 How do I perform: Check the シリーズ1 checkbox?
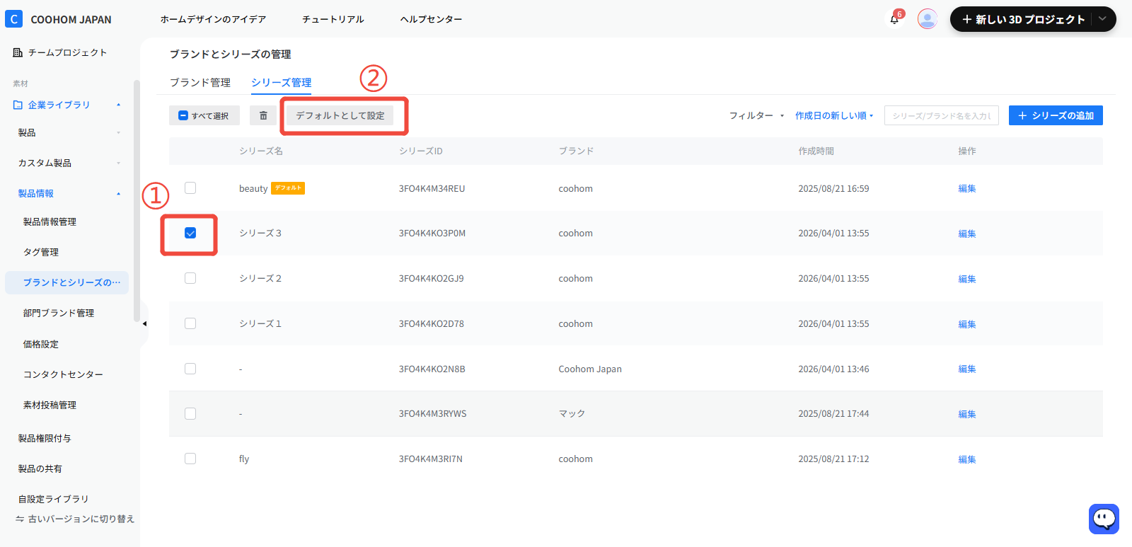(190, 323)
